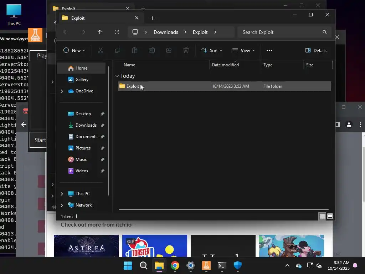
Task: Expand chevron after Exploit in address bar
Action: coord(215,32)
